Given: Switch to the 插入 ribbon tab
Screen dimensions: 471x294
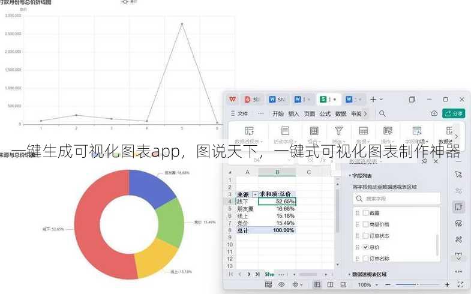Looking at the screenshot, I should coord(293,114).
